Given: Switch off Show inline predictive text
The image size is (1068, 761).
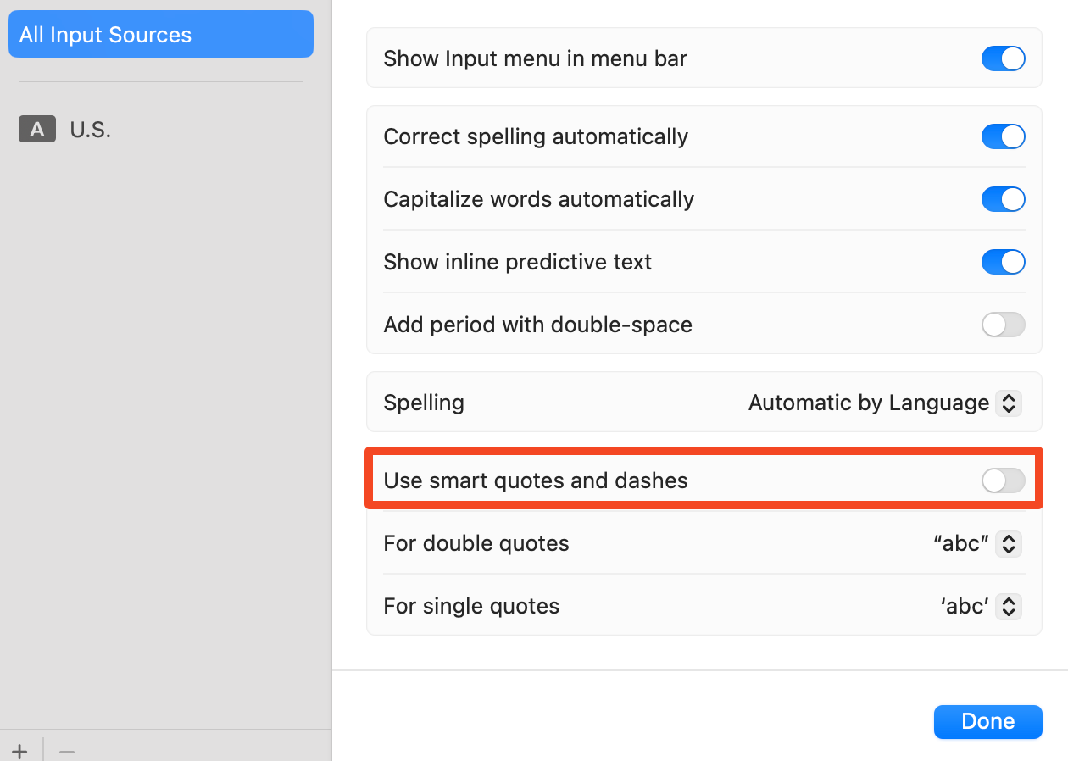Looking at the screenshot, I should [1003, 262].
